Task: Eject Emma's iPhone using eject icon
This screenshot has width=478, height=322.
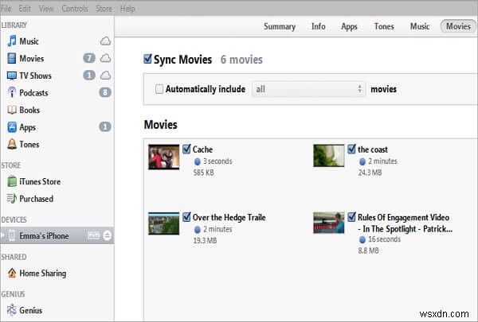Action: click(108, 236)
